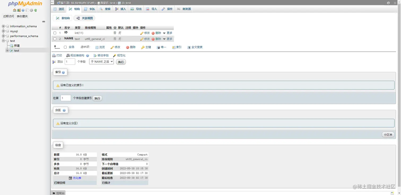Screen dimensions: 401x195
Task: Open the 更多 dropdown in the NAME row
Action: [168, 39]
